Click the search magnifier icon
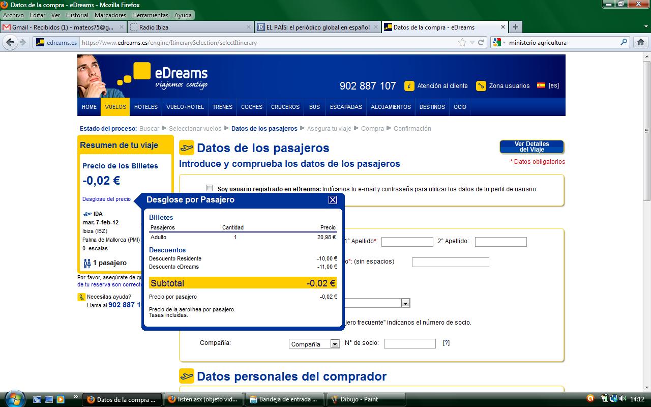Image resolution: width=651 pixels, height=407 pixels. (625, 43)
